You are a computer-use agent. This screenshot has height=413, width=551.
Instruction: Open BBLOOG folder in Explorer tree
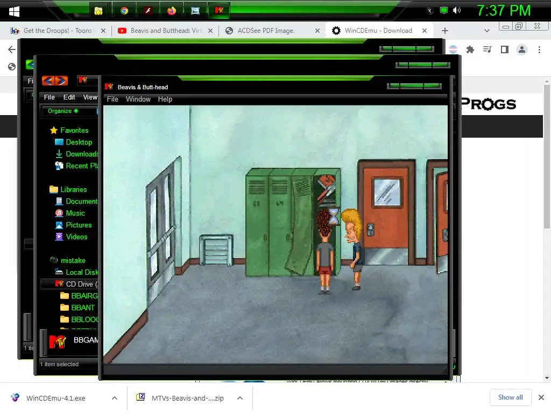click(x=80, y=319)
